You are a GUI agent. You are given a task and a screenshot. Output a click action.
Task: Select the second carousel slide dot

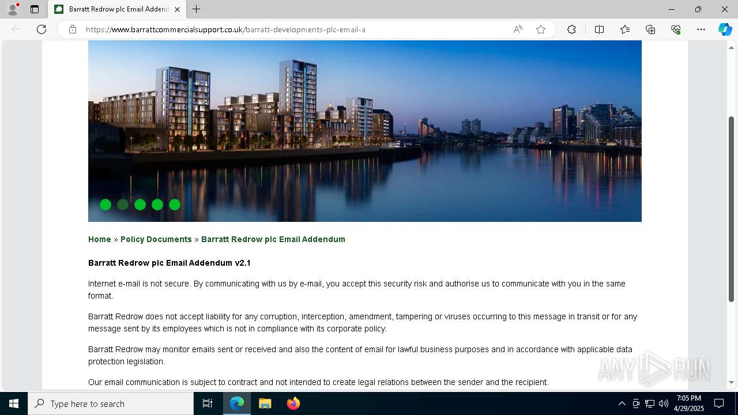[123, 205]
